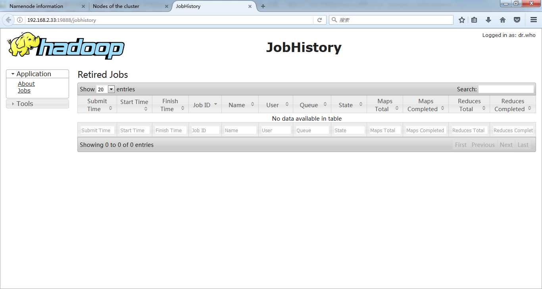This screenshot has width=542, height=289.
Task: Focus the Maps Completed filter field
Action: click(426, 130)
